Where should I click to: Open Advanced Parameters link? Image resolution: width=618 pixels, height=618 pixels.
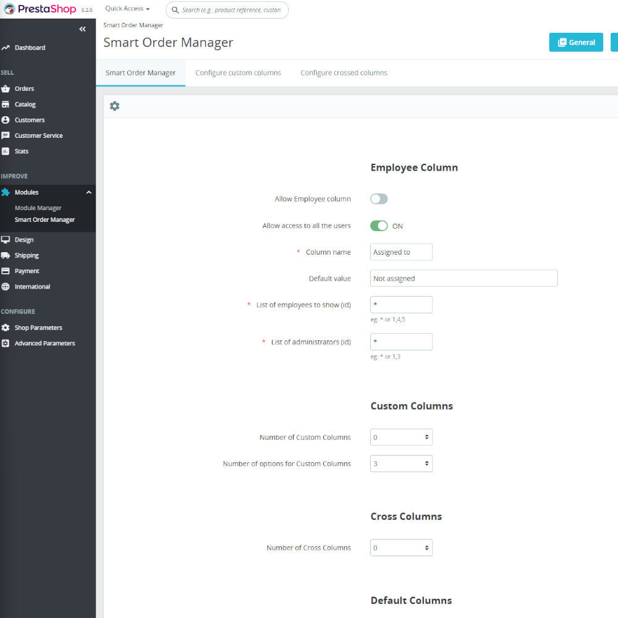[45, 343]
